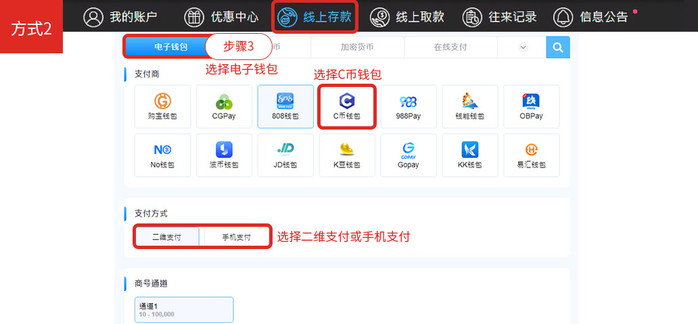Click the blue search magnifier button
698x324 pixels.
click(557, 47)
